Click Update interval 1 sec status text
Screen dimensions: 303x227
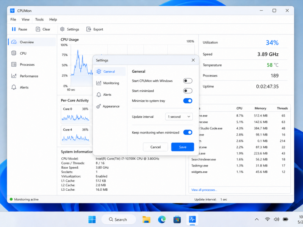click(x=211, y=199)
